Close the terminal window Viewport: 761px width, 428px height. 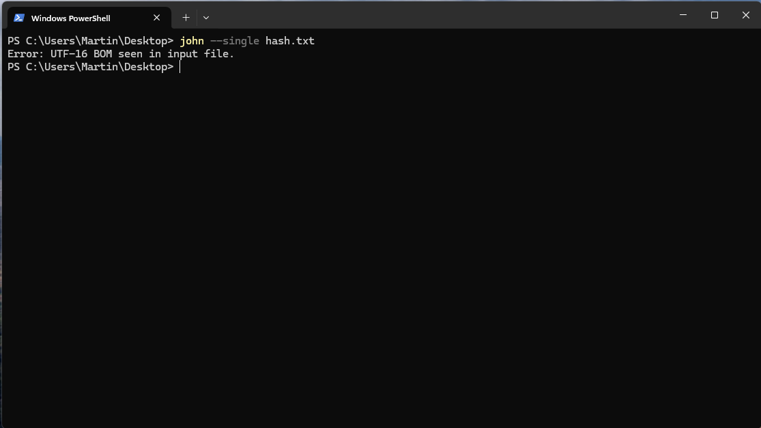coord(745,15)
